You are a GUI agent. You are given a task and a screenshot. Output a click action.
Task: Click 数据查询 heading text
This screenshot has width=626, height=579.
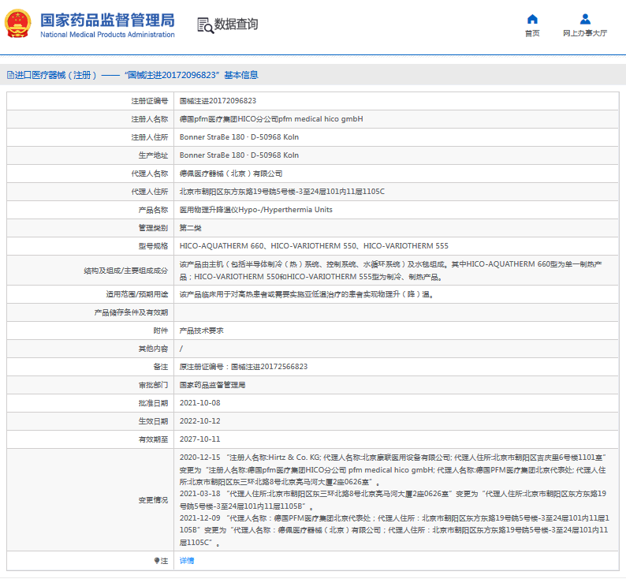tap(236, 24)
